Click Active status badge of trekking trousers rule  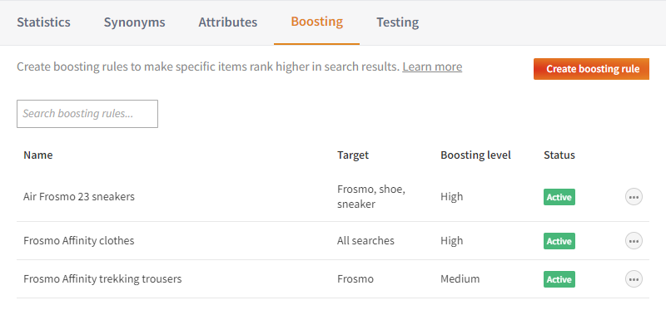[559, 279]
